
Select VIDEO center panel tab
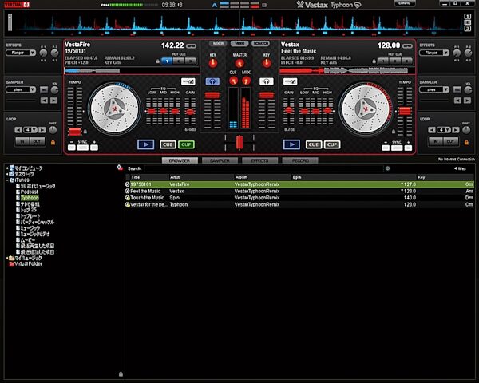tap(239, 44)
